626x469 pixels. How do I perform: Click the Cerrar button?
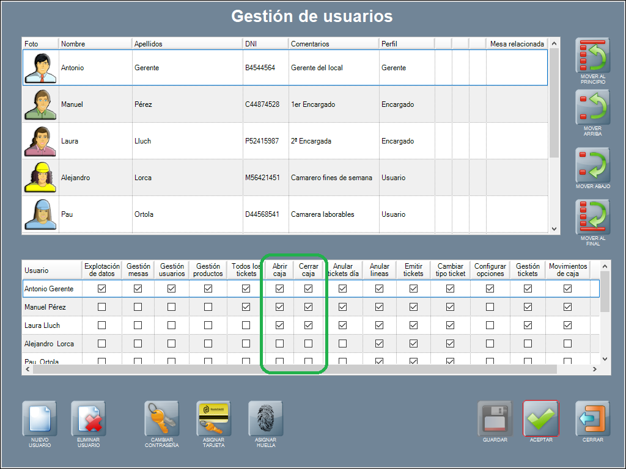click(x=593, y=419)
